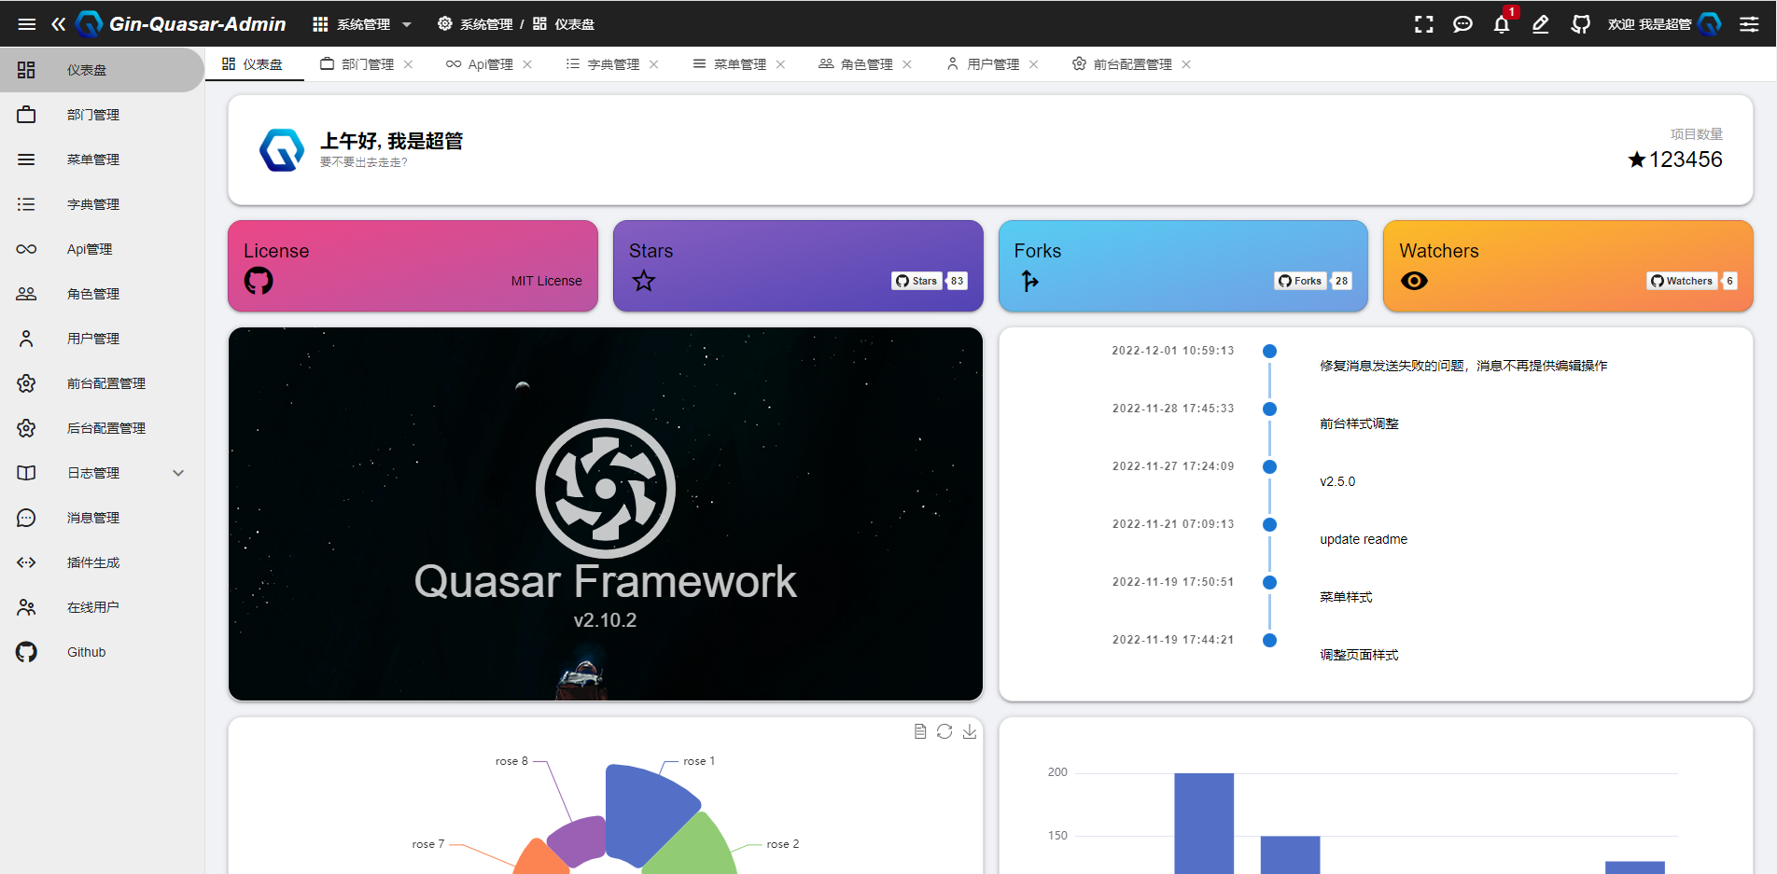
Task: Close the 字典管理 tab
Action: (x=654, y=64)
